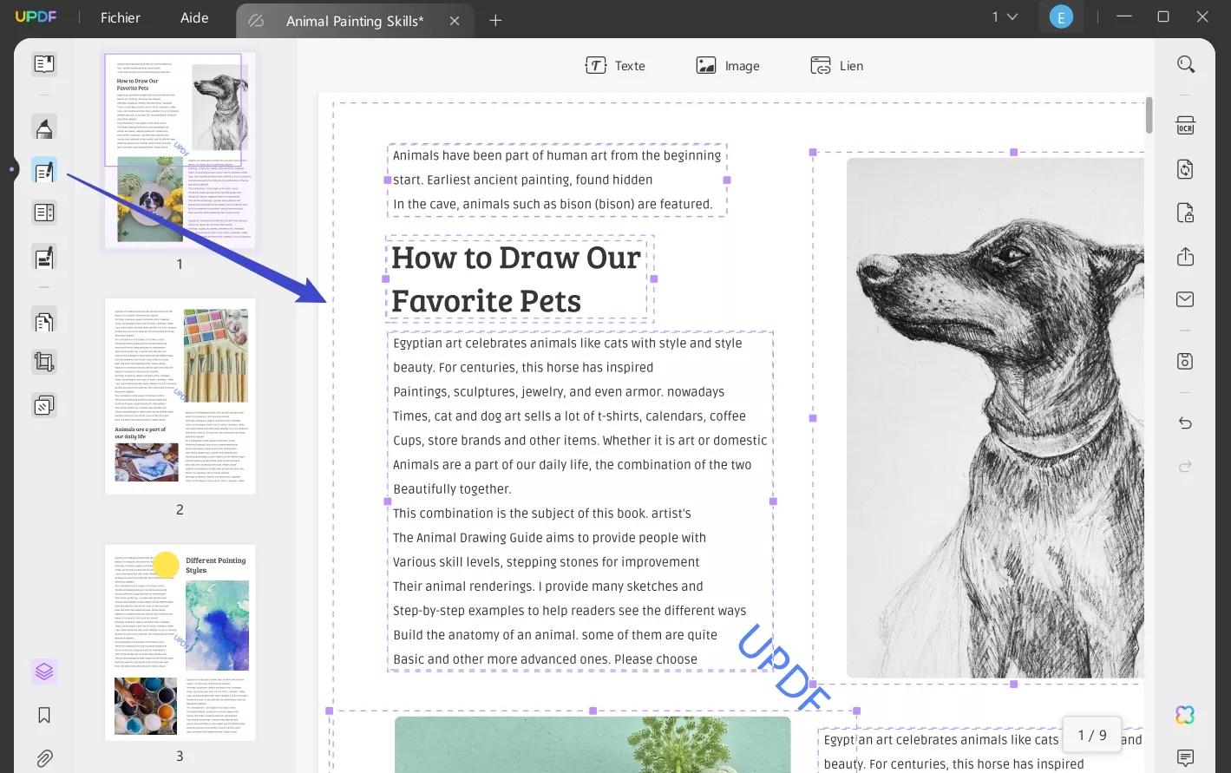Select the 'How to Draw Our Favorite Pets' heading

(x=516, y=278)
